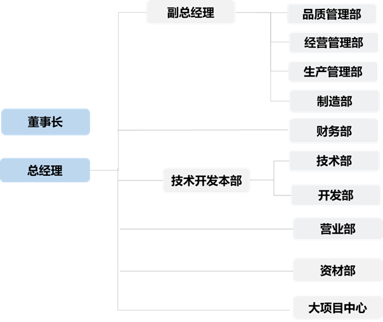This screenshot has width=383, height=322.
Task: Click the short connector right of 总经理
Action: point(104,170)
